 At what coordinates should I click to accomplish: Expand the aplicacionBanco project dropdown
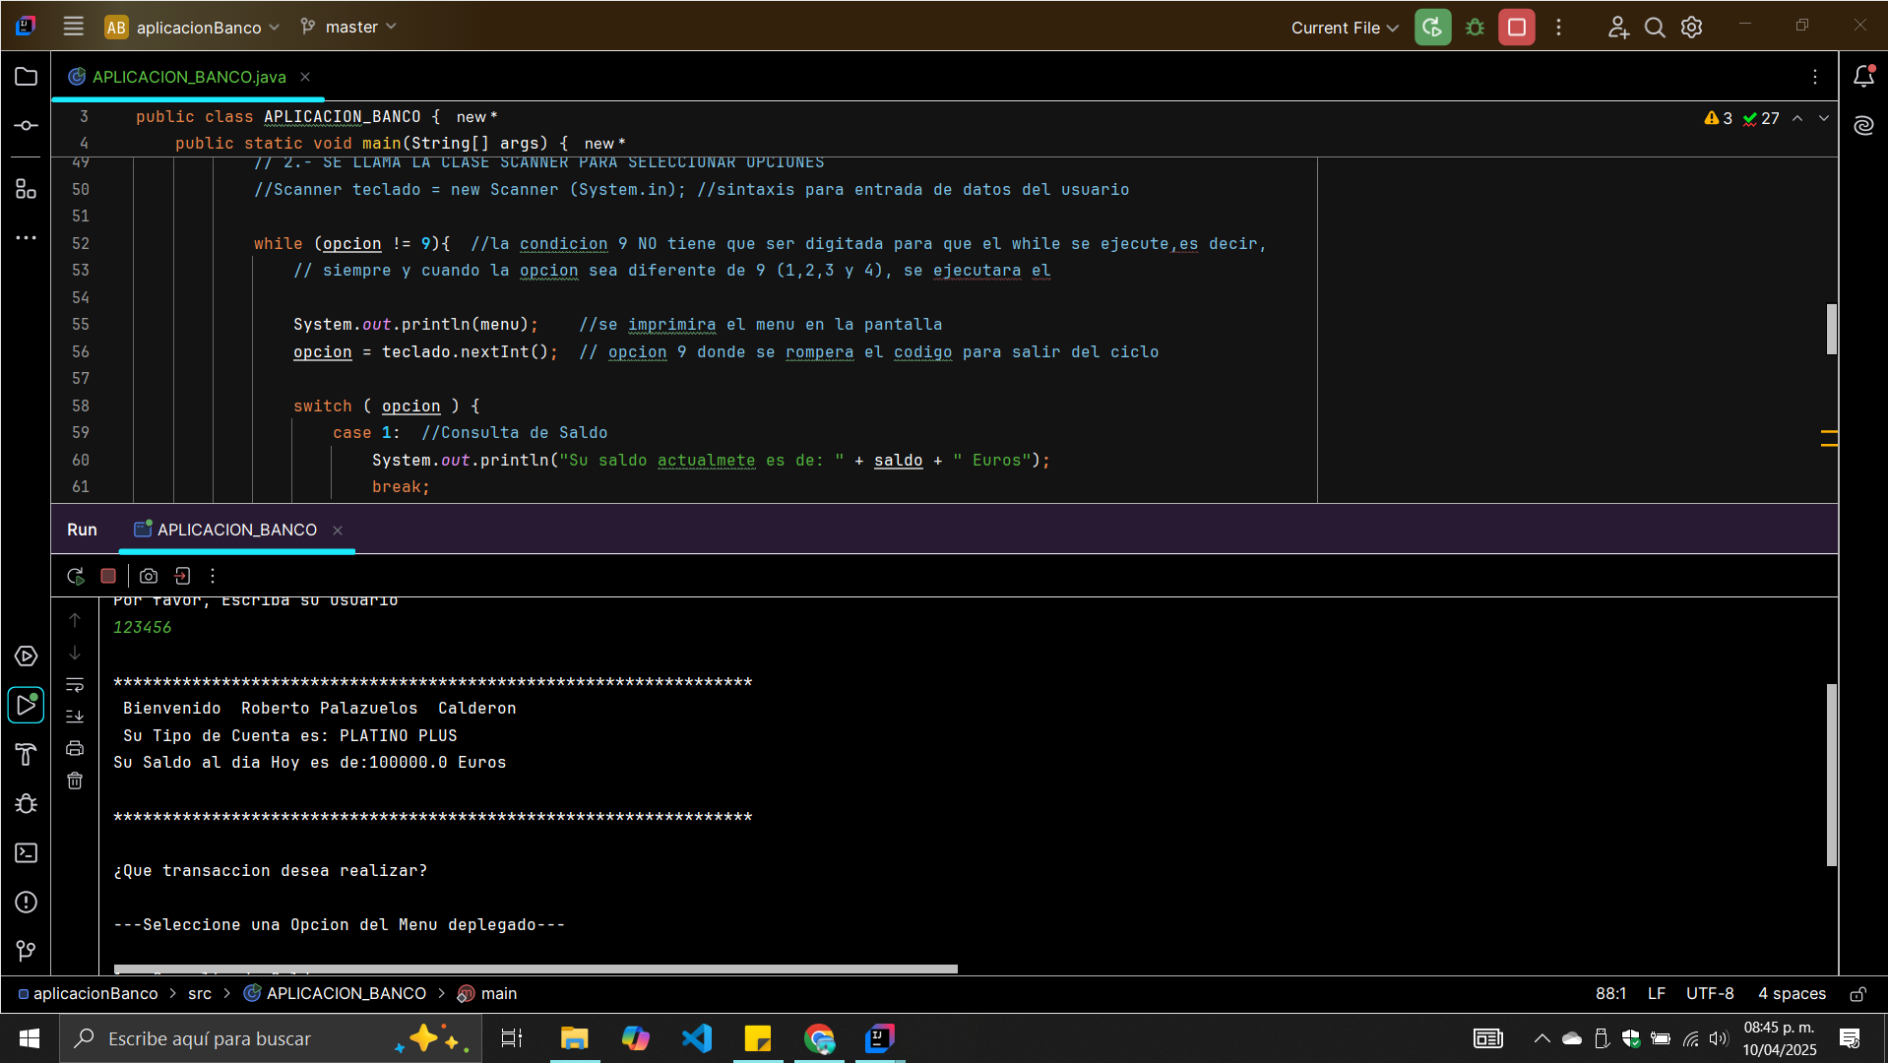click(193, 28)
